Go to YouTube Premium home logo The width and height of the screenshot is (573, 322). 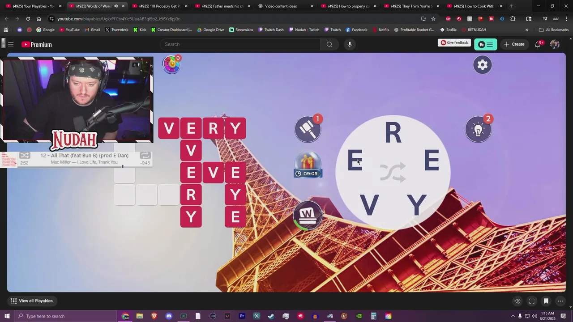click(x=37, y=44)
